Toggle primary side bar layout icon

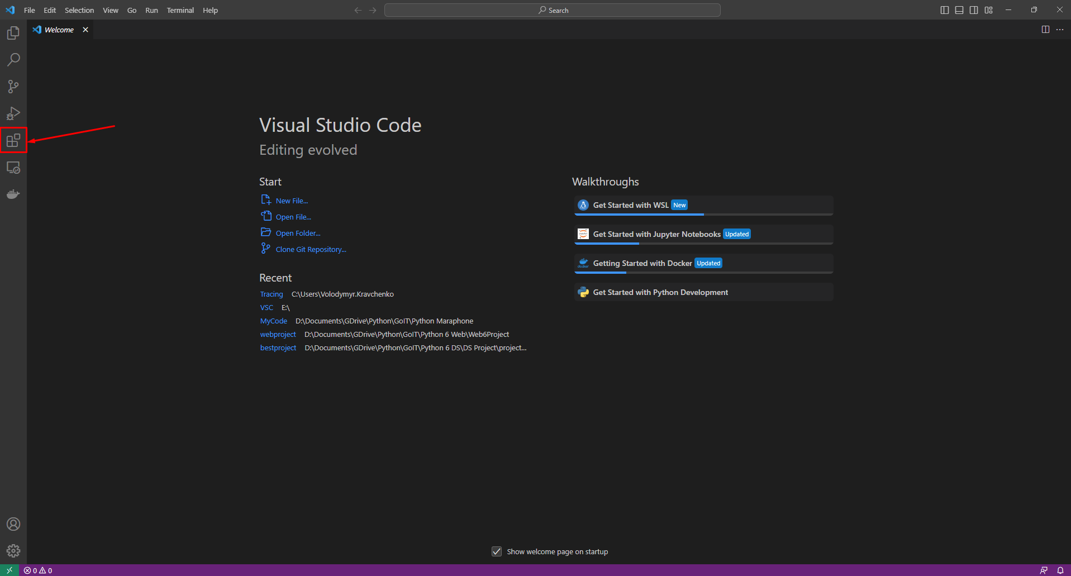click(x=945, y=10)
